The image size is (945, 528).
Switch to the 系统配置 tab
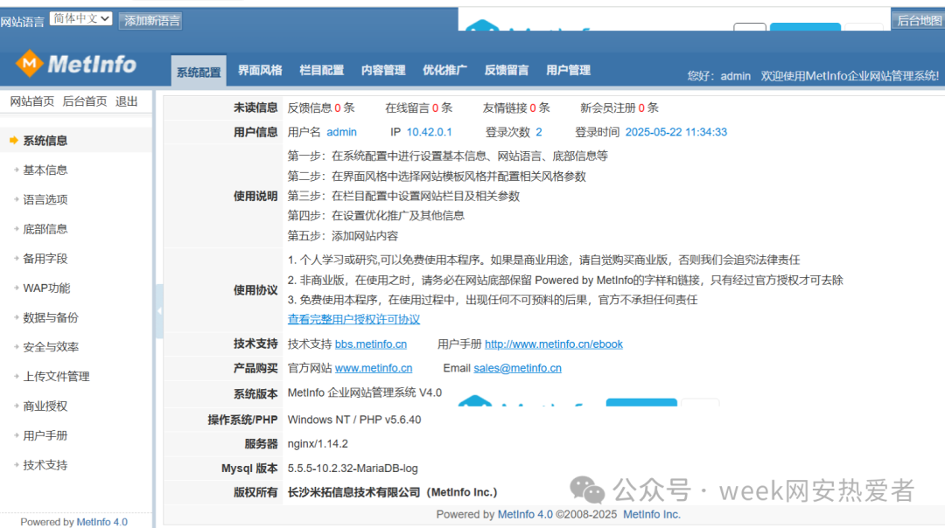point(199,73)
